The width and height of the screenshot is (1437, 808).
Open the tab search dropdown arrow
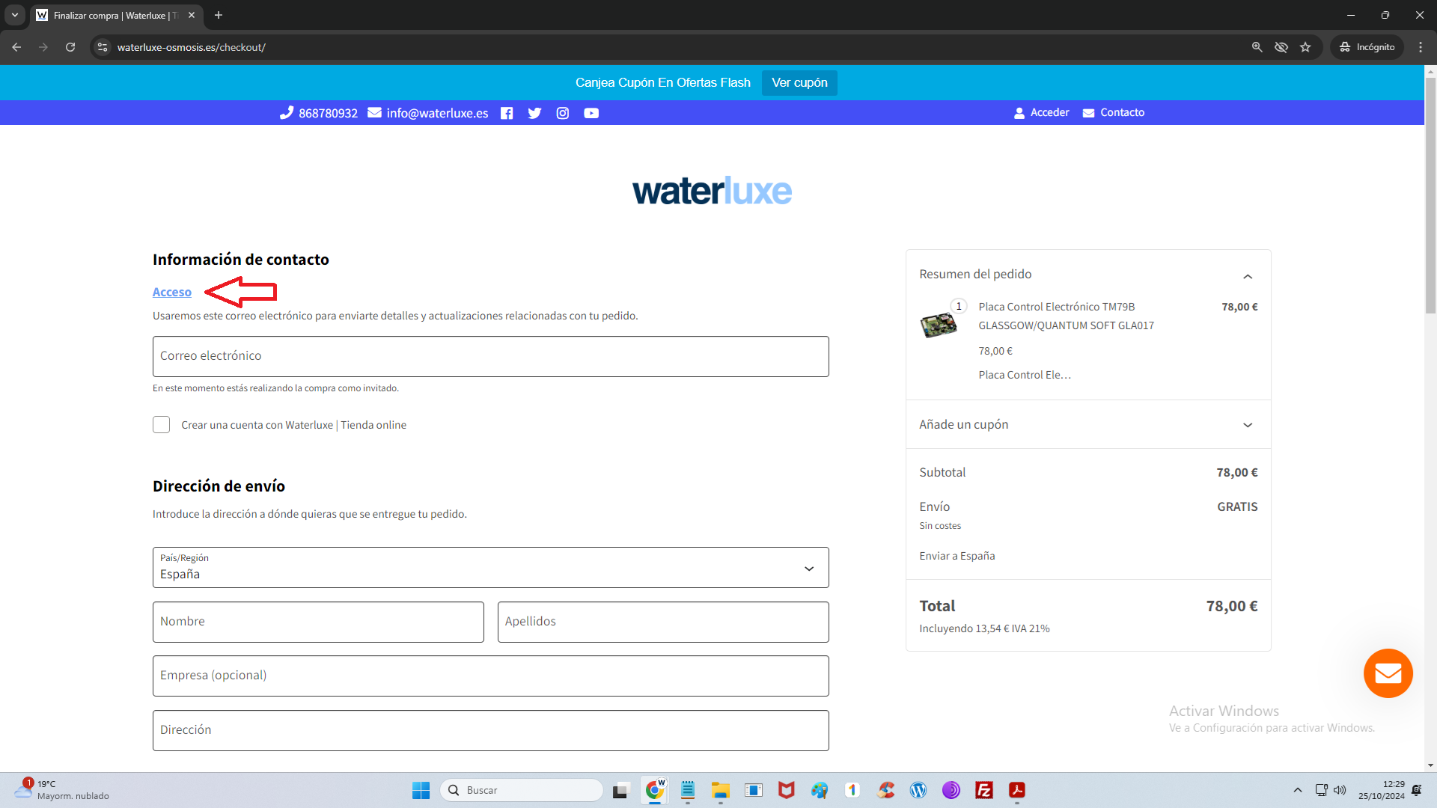tap(14, 15)
